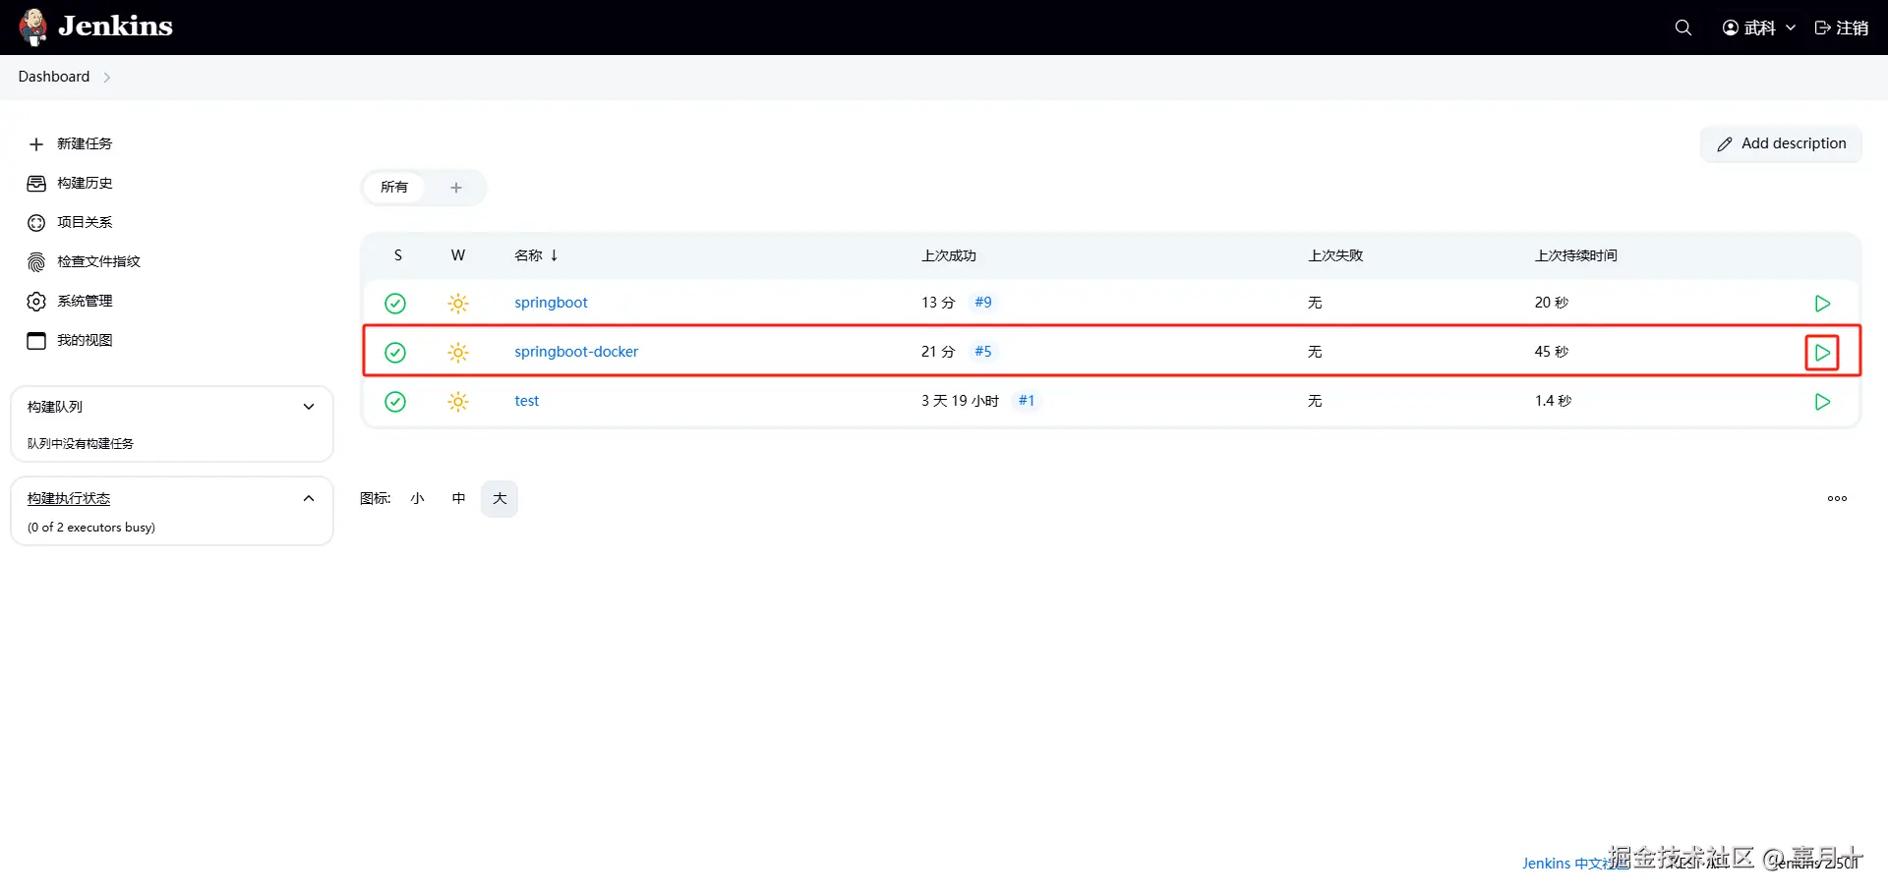The width and height of the screenshot is (1888, 895).
Task: Click the 队列中没有构建任务 message
Action: 81,444
